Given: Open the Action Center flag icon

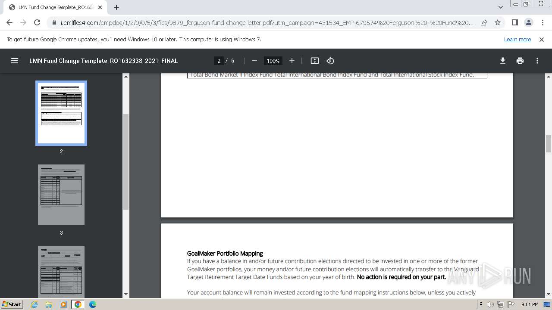Looking at the screenshot, I should click(x=511, y=304).
